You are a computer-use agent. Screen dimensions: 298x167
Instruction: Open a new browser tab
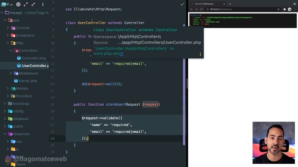point(230,4)
